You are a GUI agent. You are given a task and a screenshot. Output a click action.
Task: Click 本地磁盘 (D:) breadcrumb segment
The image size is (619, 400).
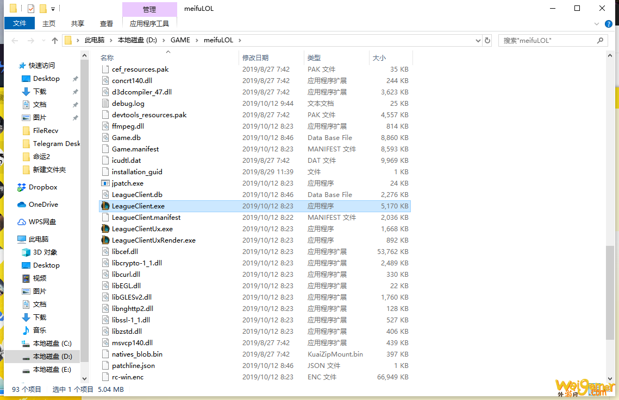137,40
